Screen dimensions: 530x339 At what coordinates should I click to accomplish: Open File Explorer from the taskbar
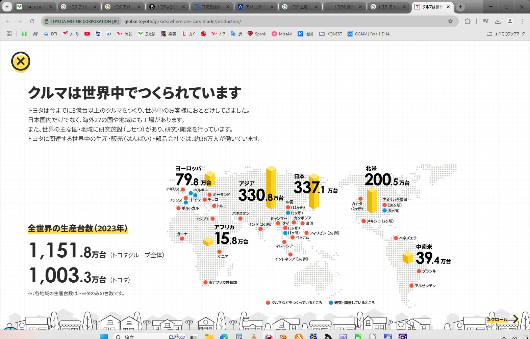click(209, 336)
